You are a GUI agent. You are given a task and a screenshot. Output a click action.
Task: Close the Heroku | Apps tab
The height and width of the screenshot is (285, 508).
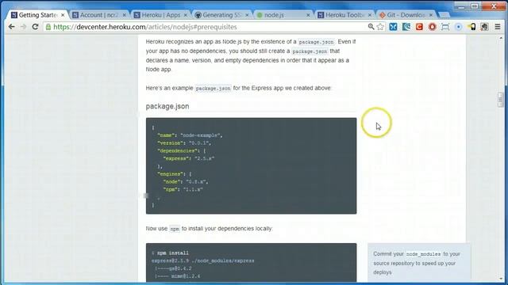point(186,15)
